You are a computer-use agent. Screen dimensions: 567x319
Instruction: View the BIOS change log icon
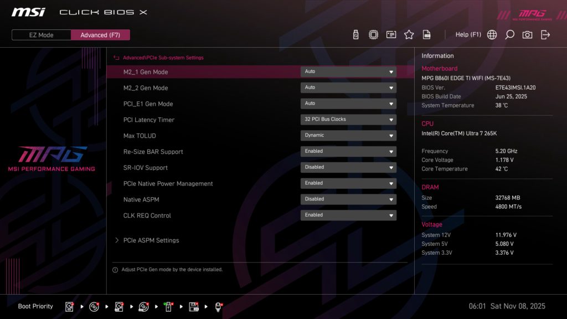pos(427,34)
